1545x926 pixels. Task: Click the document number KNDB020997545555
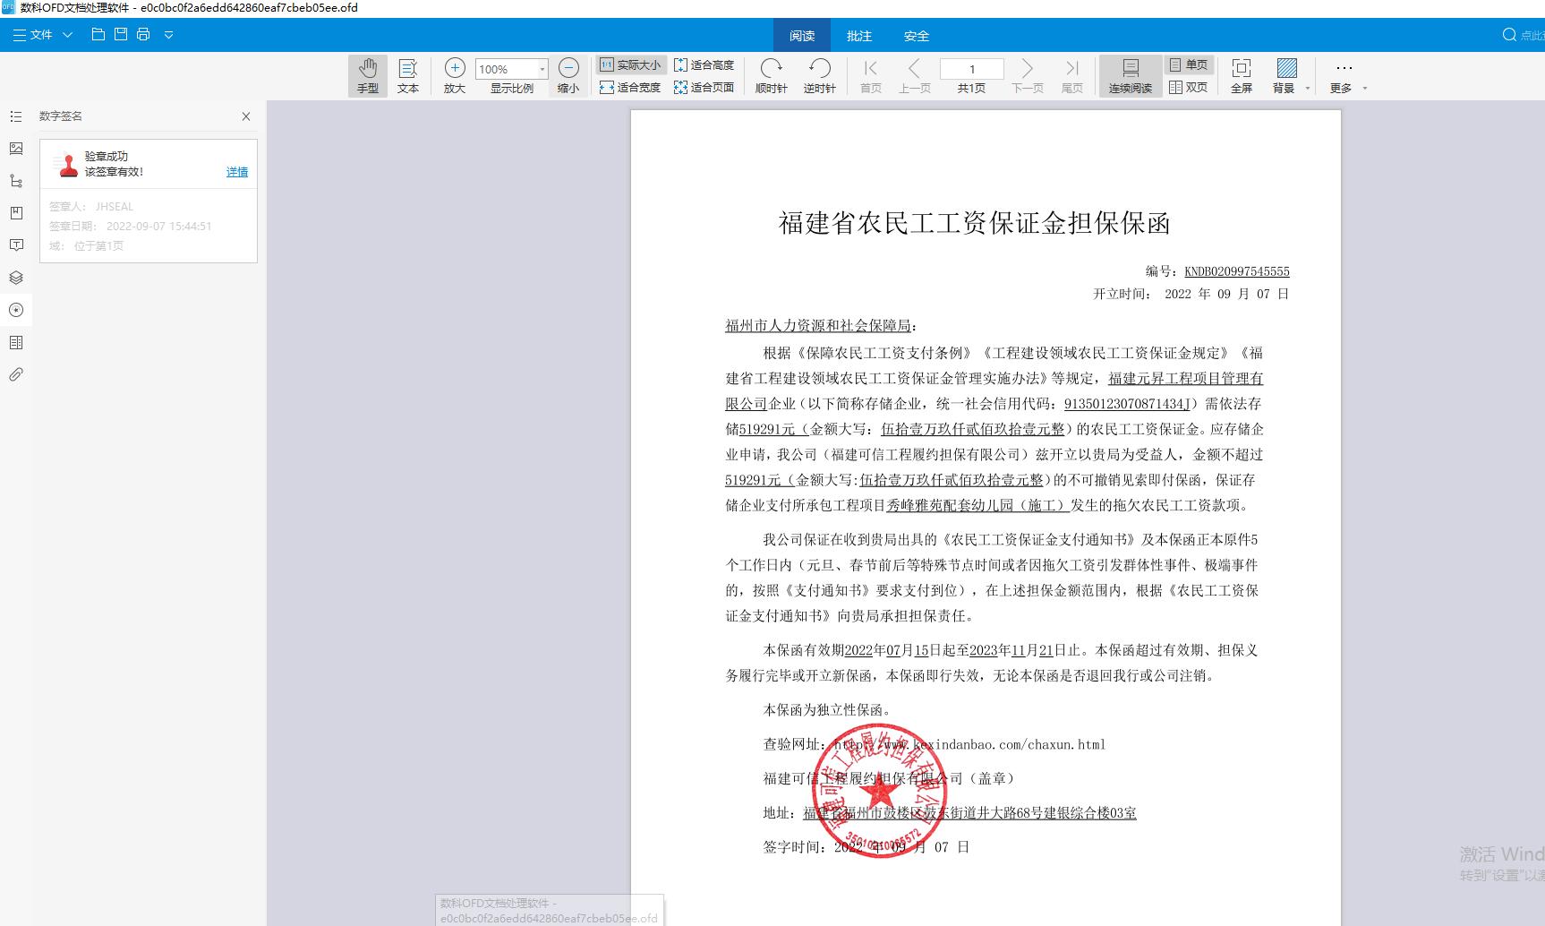[1237, 271]
